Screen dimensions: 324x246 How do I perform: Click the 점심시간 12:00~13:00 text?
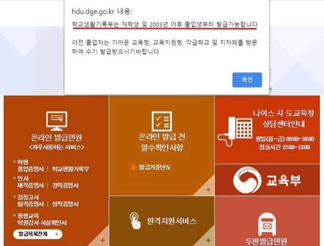[284, 147]
